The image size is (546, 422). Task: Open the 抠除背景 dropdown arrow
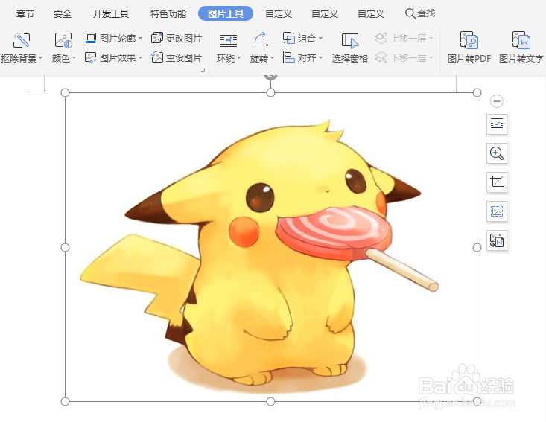pyautogui.click(x=40, y=58)
